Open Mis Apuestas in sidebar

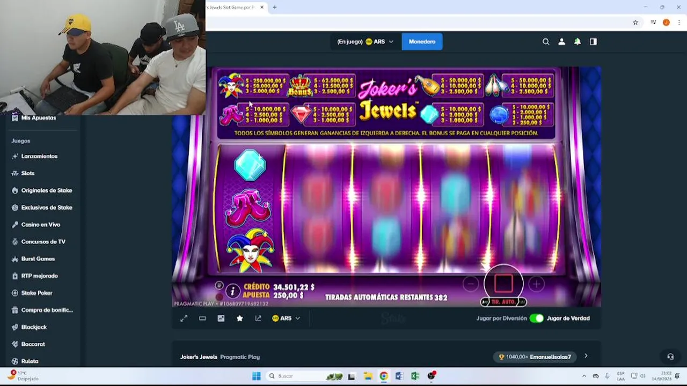[39, 118]
